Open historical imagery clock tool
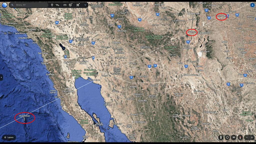Screen dimensions: 256x144 click(x=70, y=5)
